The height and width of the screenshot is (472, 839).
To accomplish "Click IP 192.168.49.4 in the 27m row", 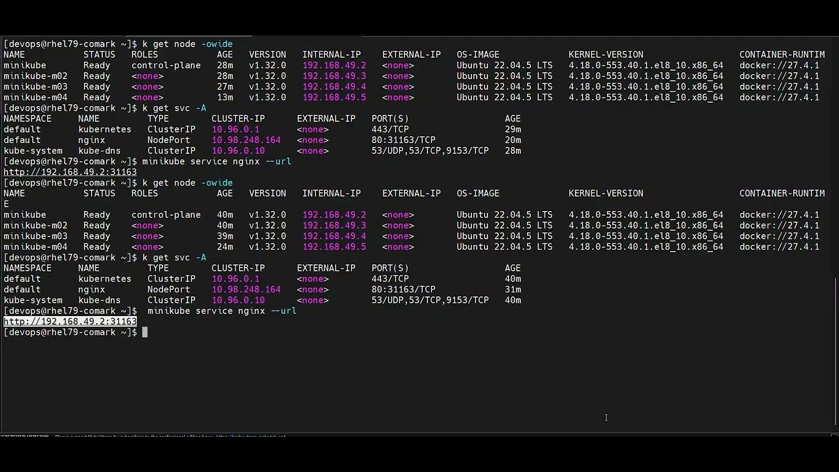I will pyautogui.click(x=334, y=87).
